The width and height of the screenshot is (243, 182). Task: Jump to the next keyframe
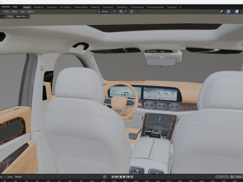128,177
